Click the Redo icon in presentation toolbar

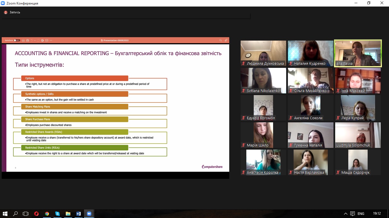pyautogui.click(x=38, y=40)
